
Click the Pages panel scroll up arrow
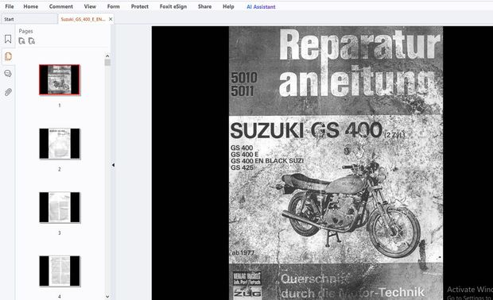pyautogui.click(x=107, y=56)
